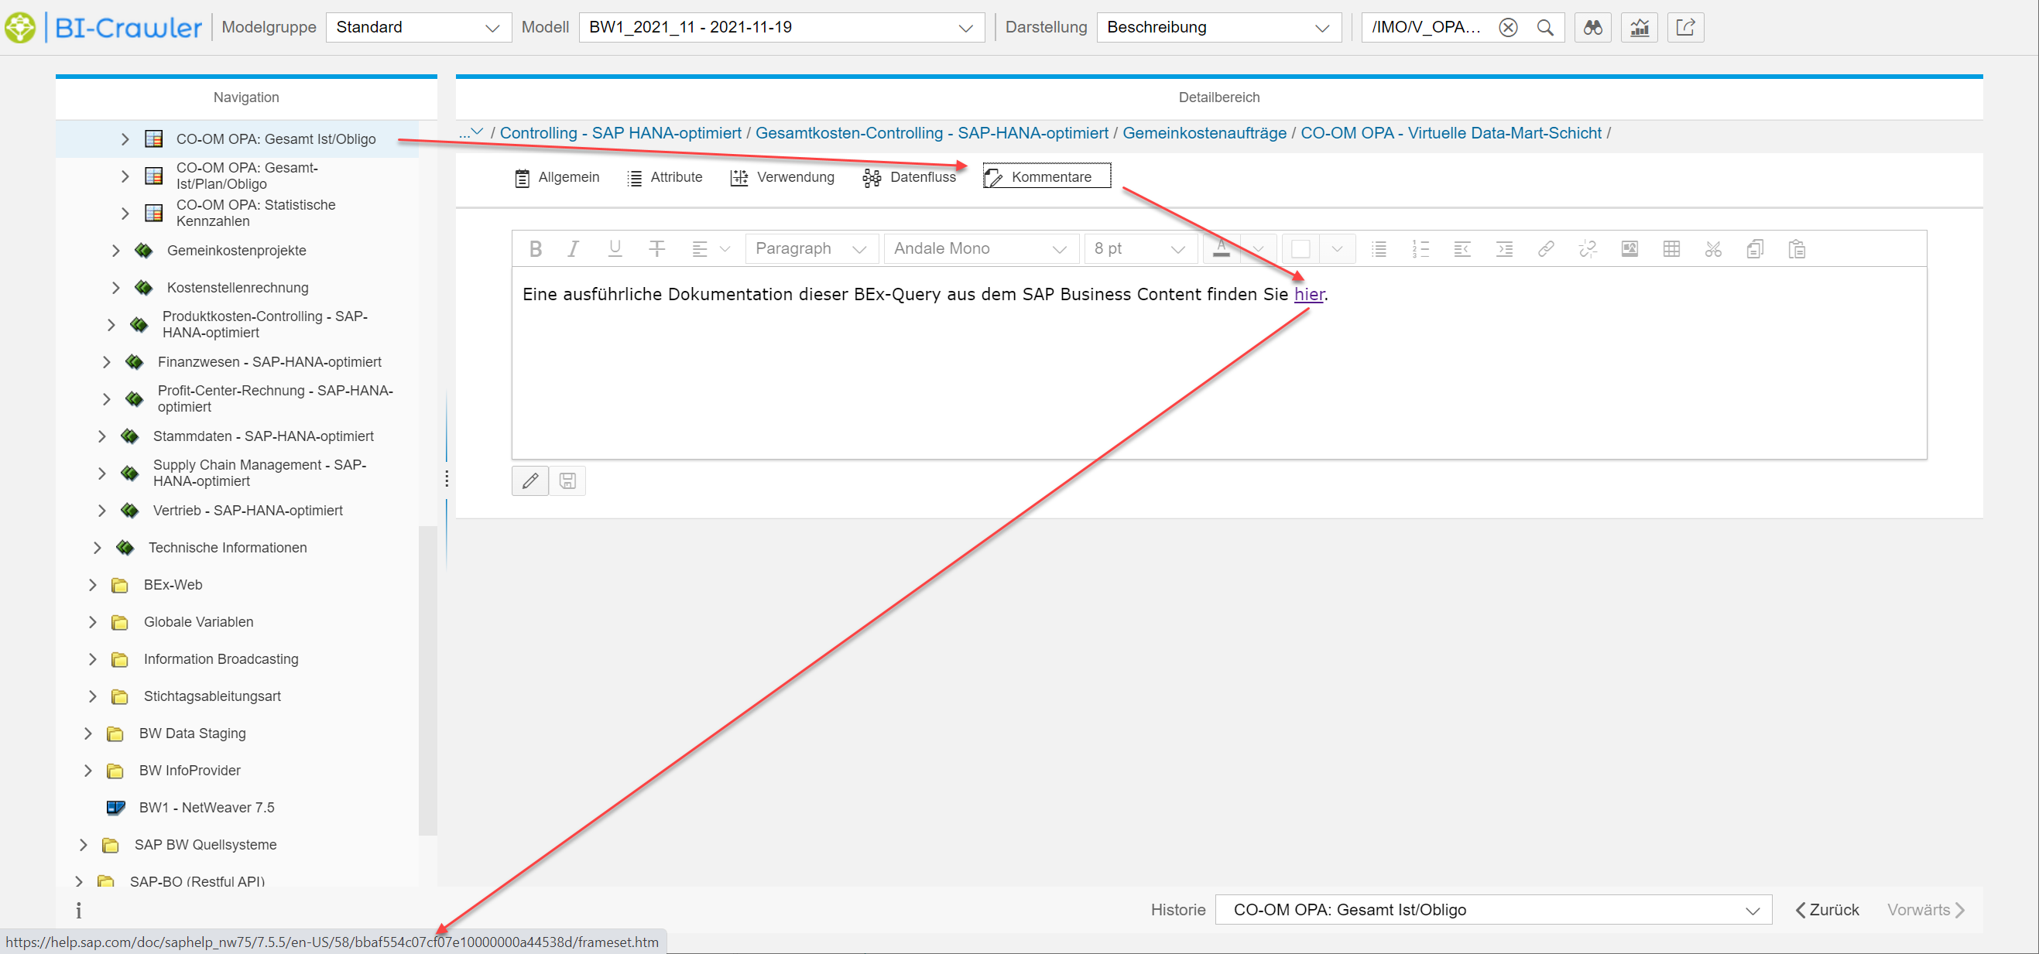This screenshot has height=954, width=2039.
Task: Toggle bold formatting
Action: point(535,249)
